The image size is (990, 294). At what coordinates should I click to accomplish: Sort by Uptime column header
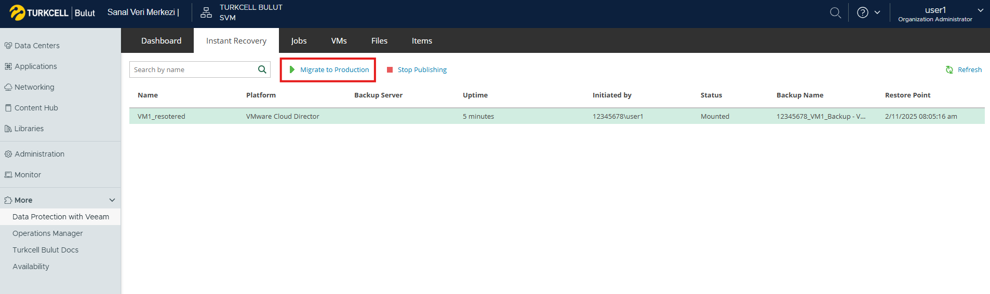pyautogui.click(x=475, y=95)
